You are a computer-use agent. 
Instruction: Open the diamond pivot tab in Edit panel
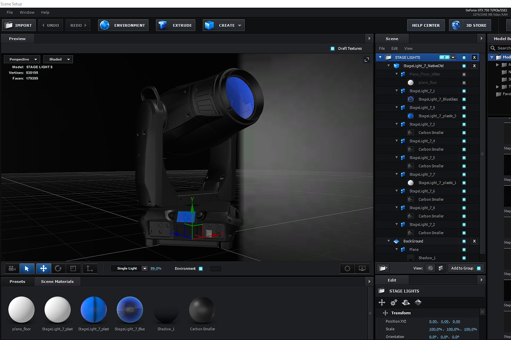418,303
